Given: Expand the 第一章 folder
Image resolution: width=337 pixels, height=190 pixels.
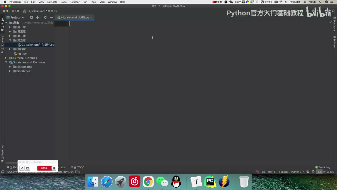Looking at the screenshot, I should coord(10,27).
